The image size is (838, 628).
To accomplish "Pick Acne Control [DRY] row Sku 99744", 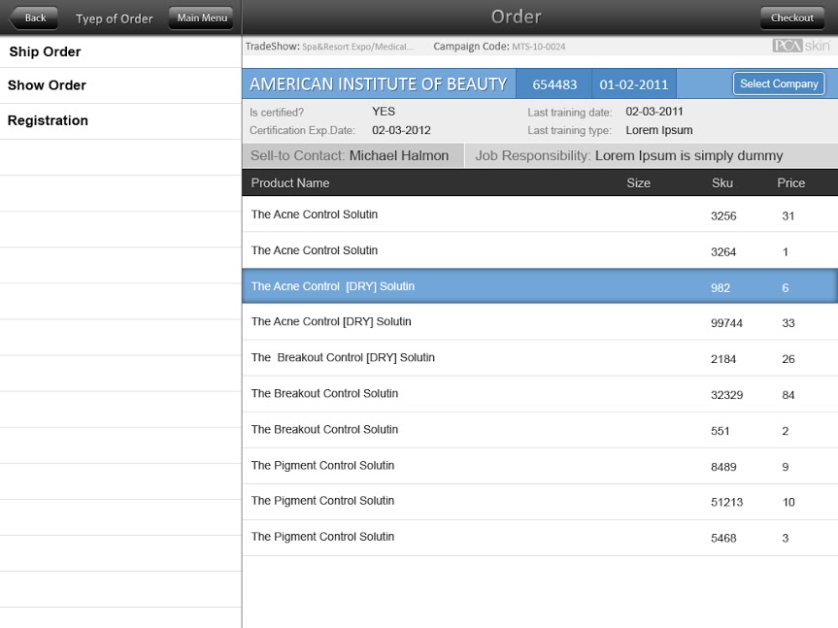I will (x=539, y=322).
